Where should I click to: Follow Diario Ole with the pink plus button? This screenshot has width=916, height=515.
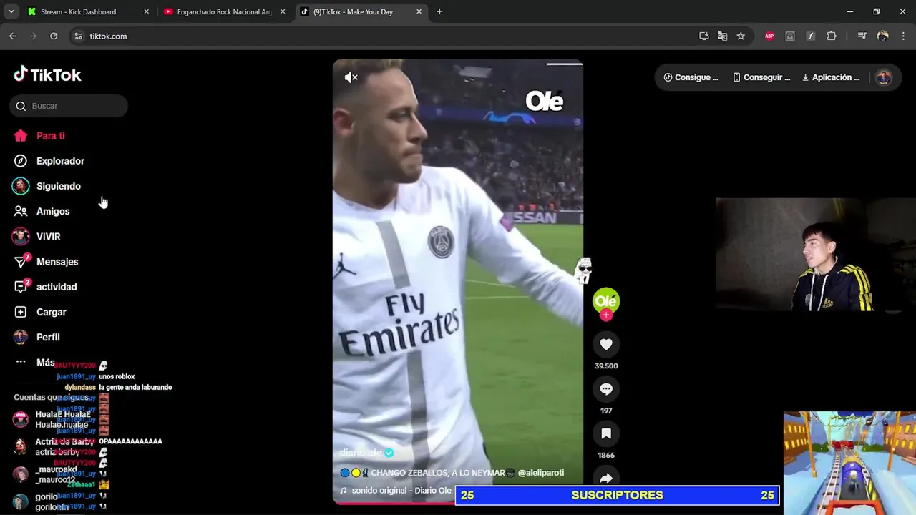606,315
